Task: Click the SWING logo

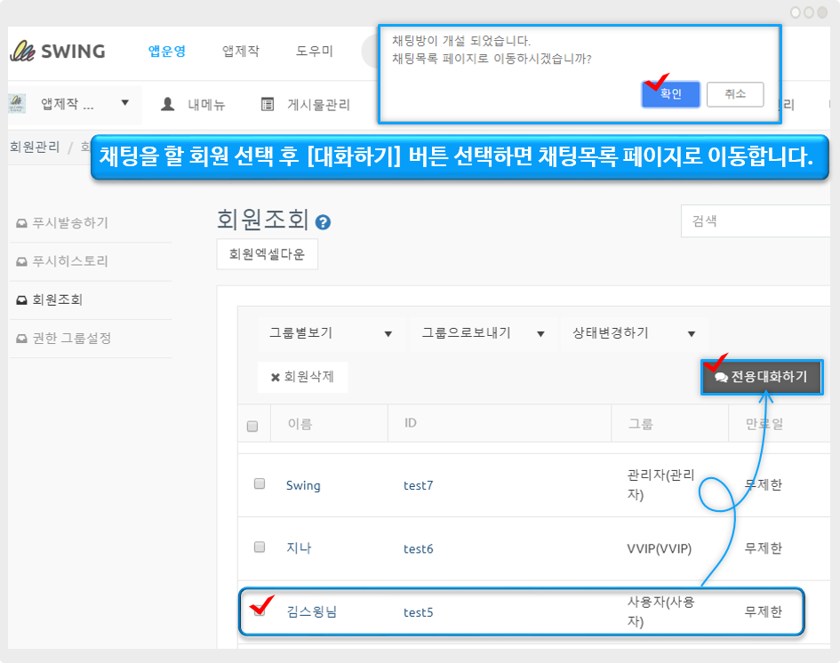Action: tap(58, 51)
